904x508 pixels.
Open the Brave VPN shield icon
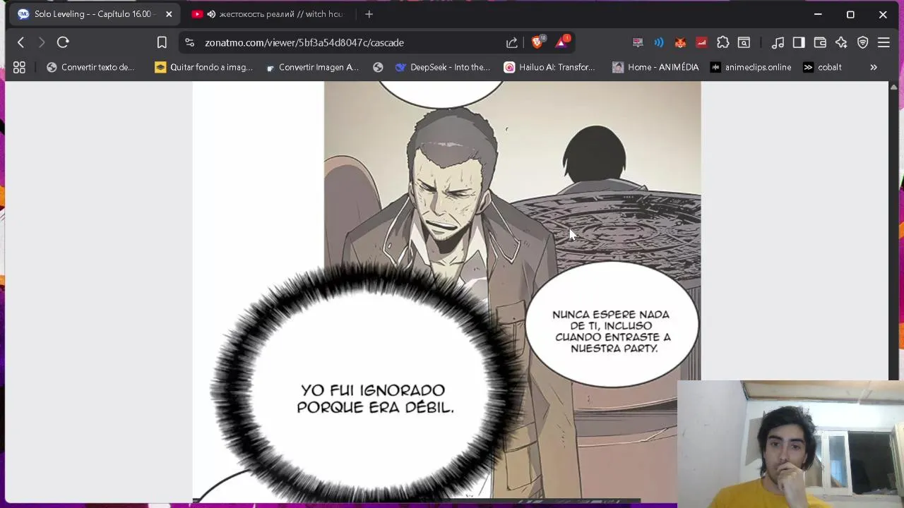(x=862, y=42)
